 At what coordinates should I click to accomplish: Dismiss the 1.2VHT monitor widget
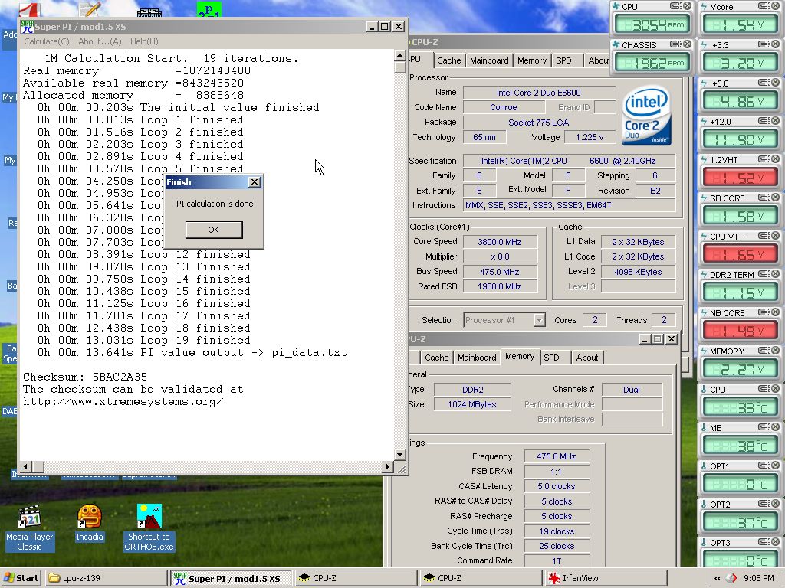coord(775,159)
